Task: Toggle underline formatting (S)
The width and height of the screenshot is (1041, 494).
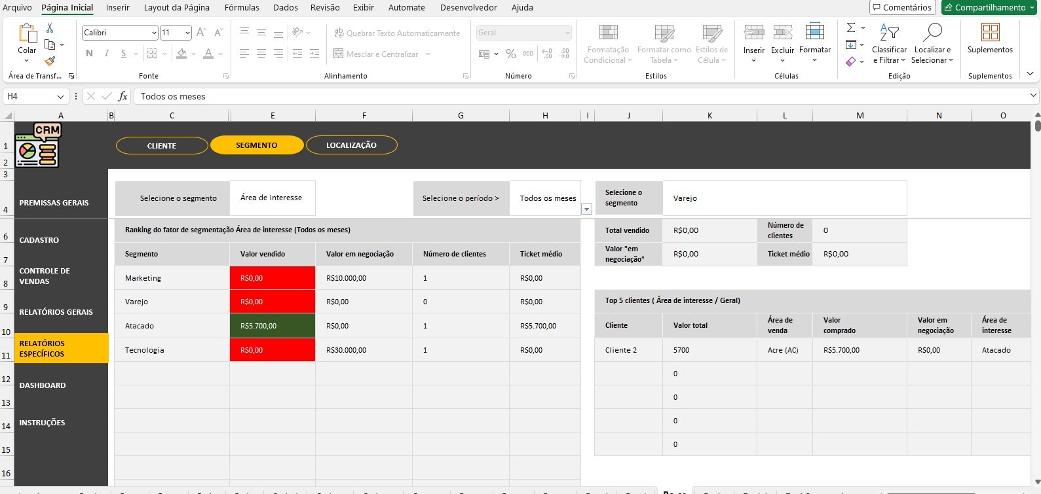Action: point(123,54)
